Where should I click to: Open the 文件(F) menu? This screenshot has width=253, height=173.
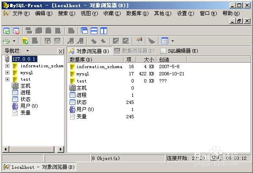point(21,13)
